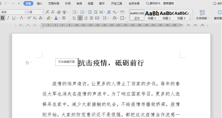
Task: Click the text effects outlined A icon
Action: [40, 18]
